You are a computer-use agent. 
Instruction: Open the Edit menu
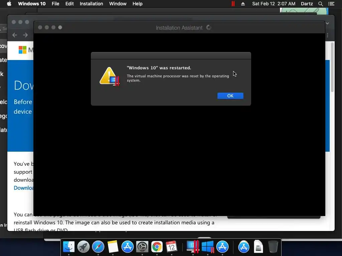[x=69, y=4]
